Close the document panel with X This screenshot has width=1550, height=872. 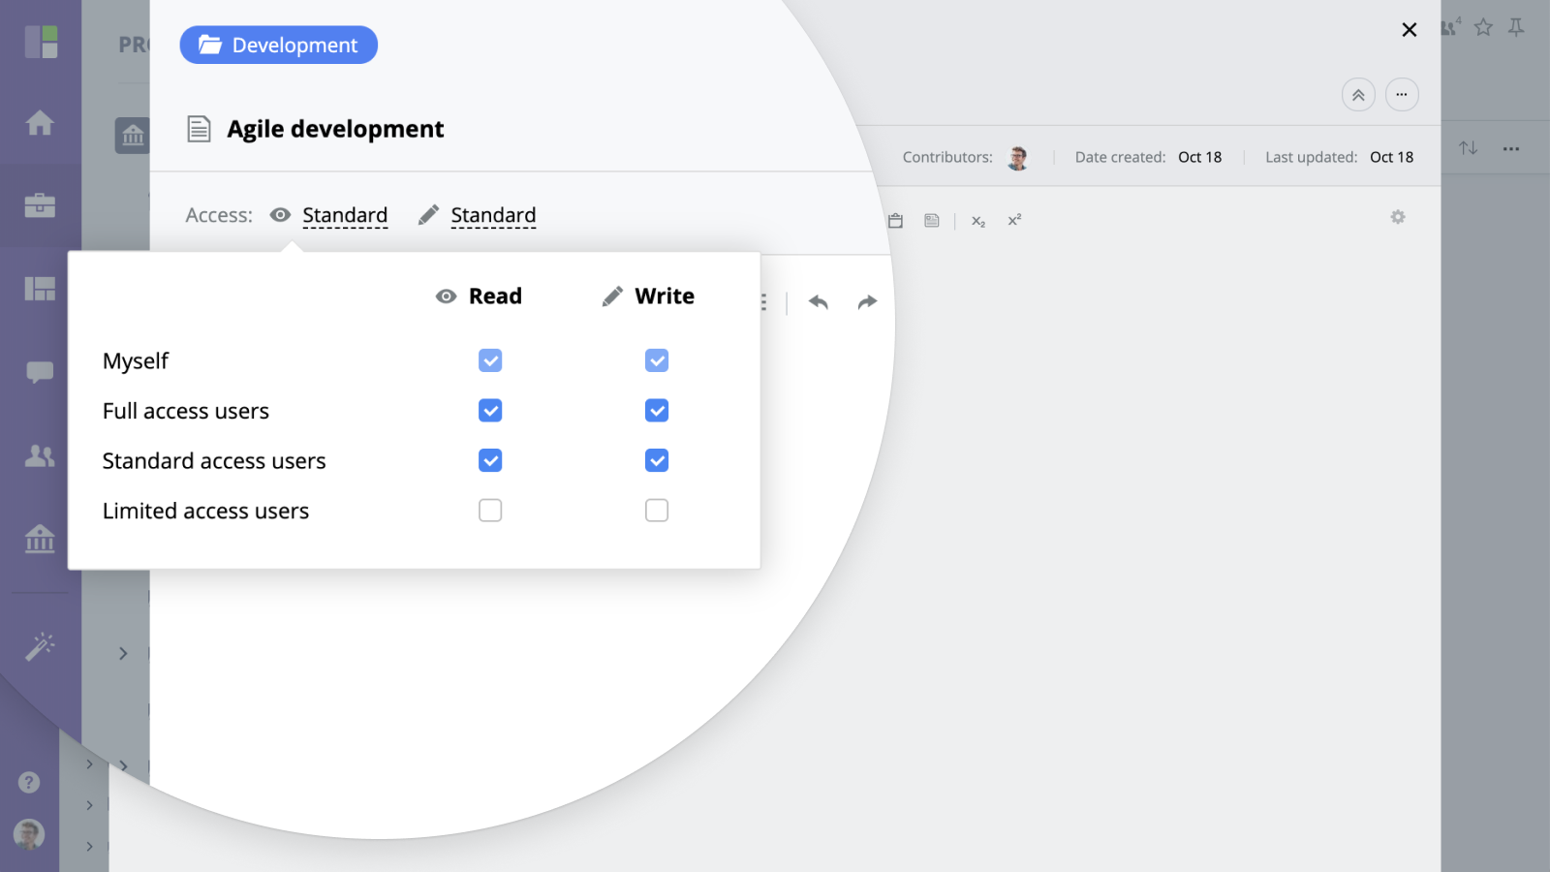click(x=1410, y=30)
